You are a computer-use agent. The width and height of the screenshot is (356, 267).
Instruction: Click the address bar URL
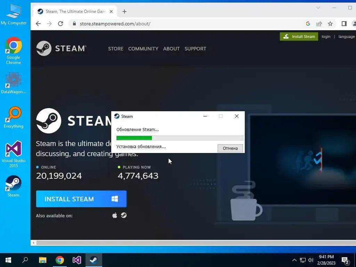[115, 24]
